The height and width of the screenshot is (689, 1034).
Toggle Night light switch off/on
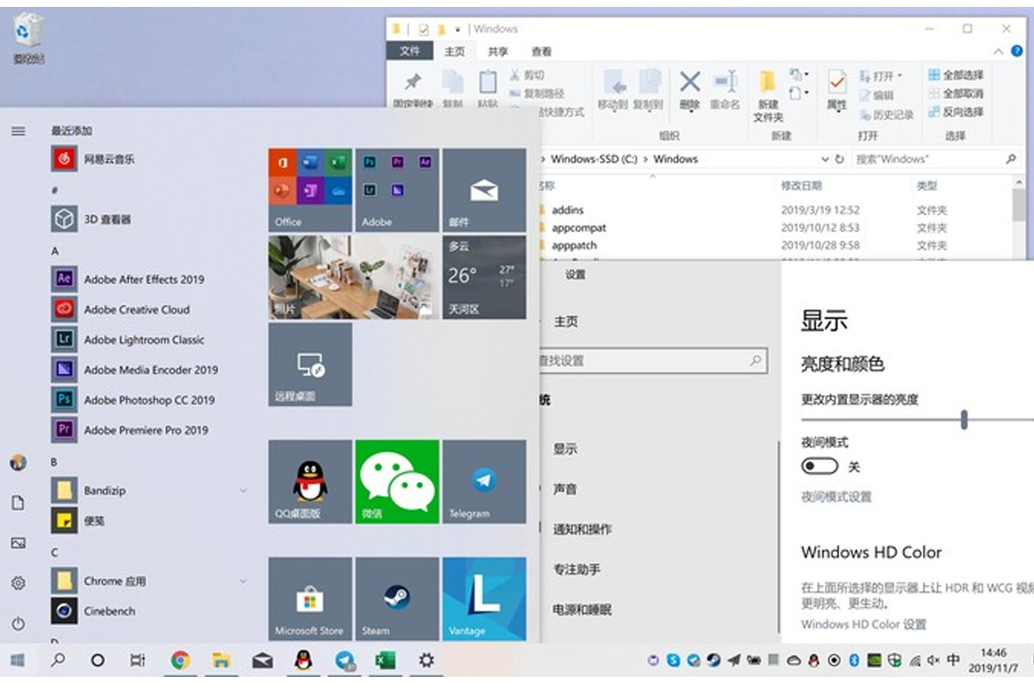click(819, 466)
